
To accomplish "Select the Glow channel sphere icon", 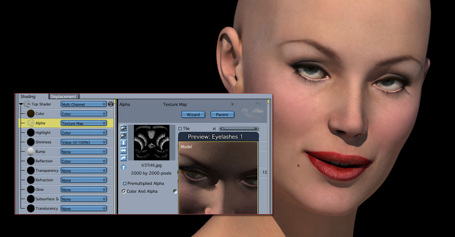I will pos(31,190).
